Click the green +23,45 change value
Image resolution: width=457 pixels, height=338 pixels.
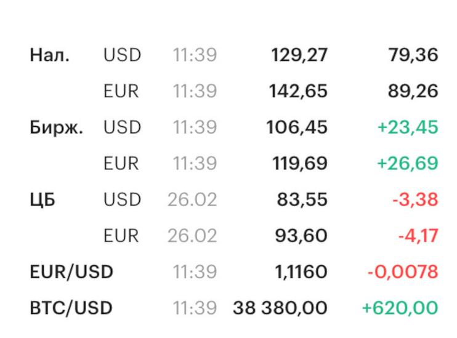[x=408, y=128]
